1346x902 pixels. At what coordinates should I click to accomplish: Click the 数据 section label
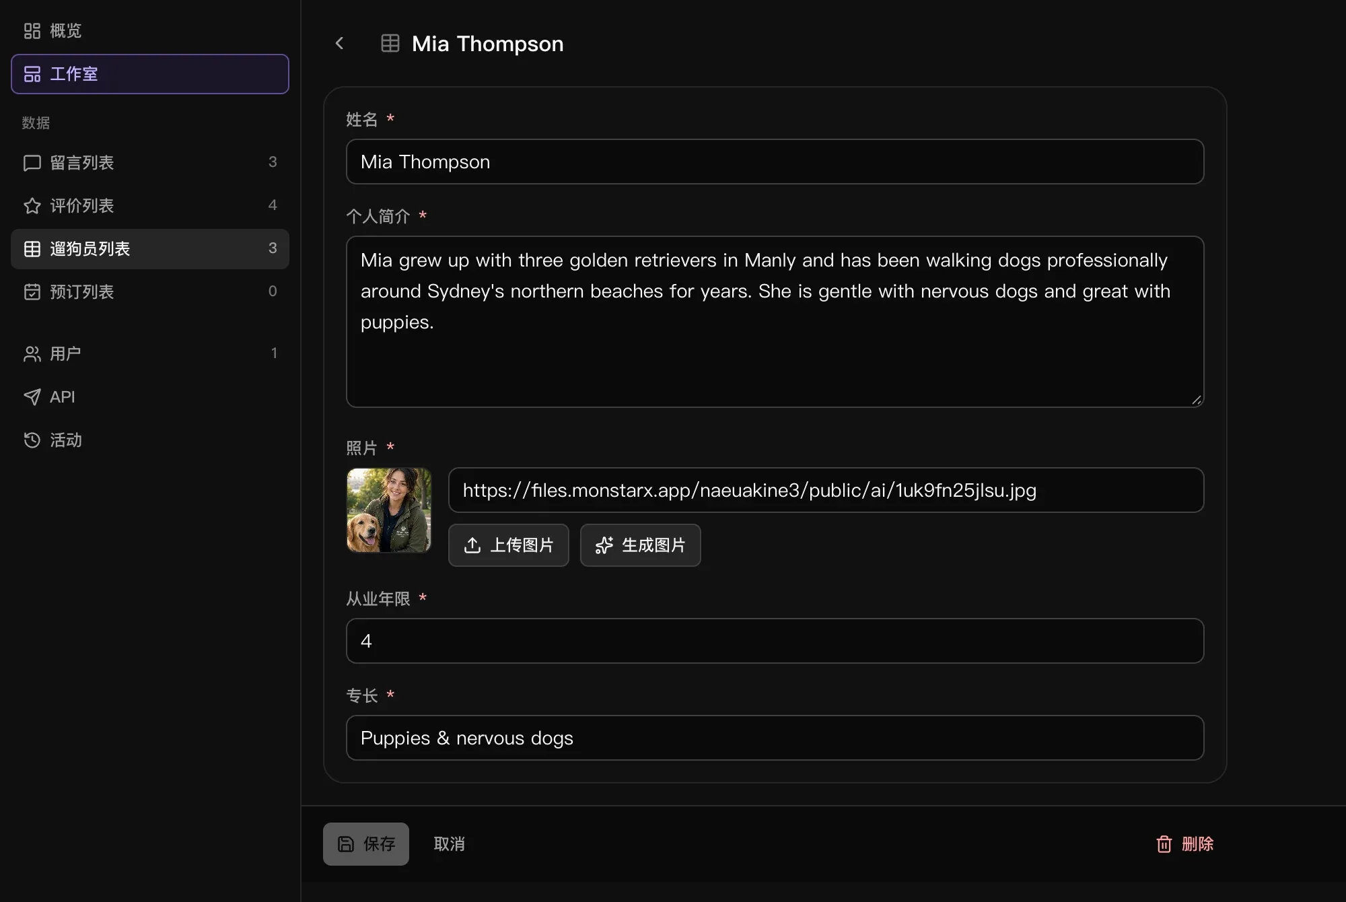pyautogui.click(x=36, y=123)
